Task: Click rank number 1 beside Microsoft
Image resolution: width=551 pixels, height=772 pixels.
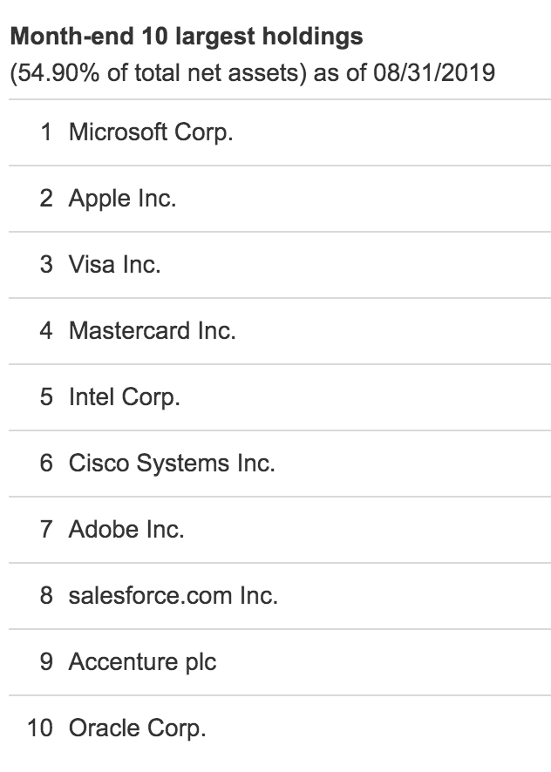Action: [x=46, y=132]
